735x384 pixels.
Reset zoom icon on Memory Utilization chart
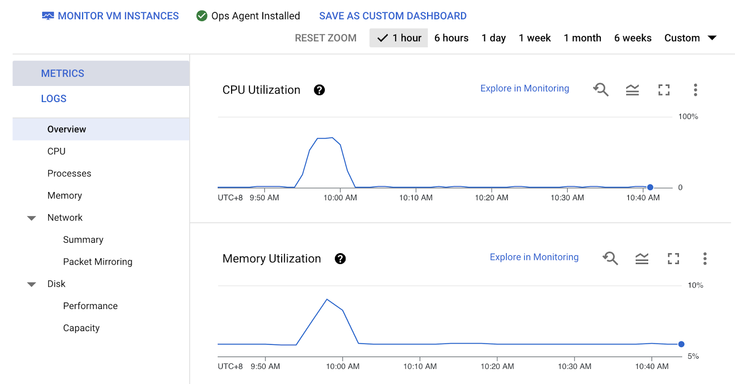coord(610,259)
